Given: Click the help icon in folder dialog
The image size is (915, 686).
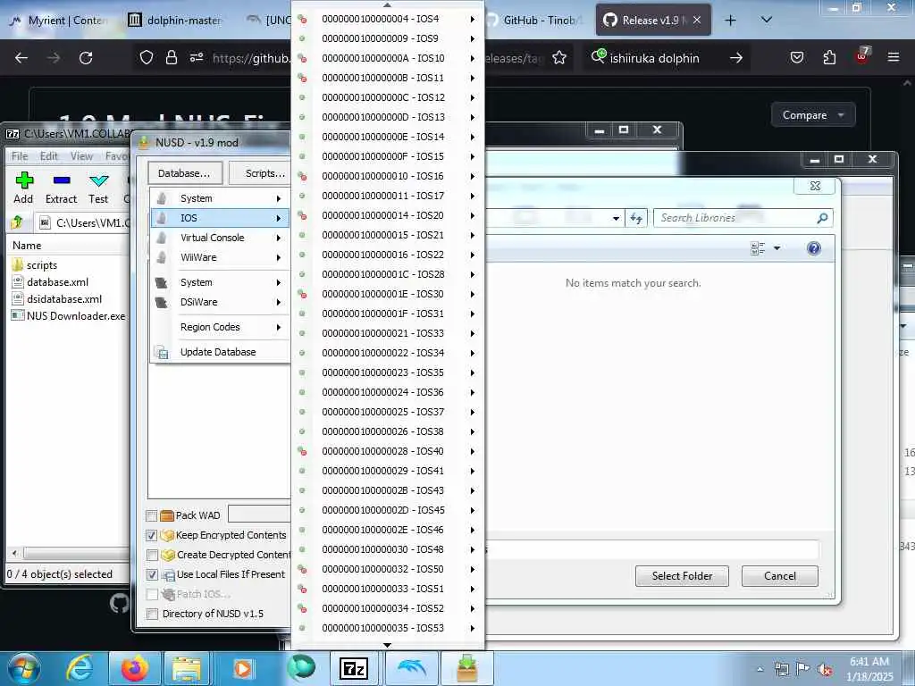Looking at the screenshot, I should 813,248.
